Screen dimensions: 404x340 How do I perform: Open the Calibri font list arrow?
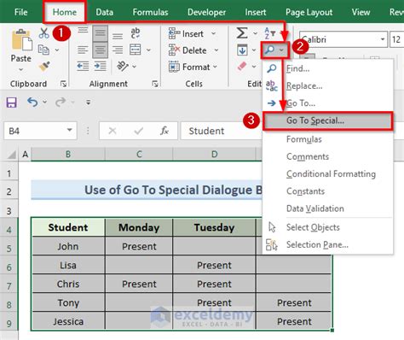[383, 39]
